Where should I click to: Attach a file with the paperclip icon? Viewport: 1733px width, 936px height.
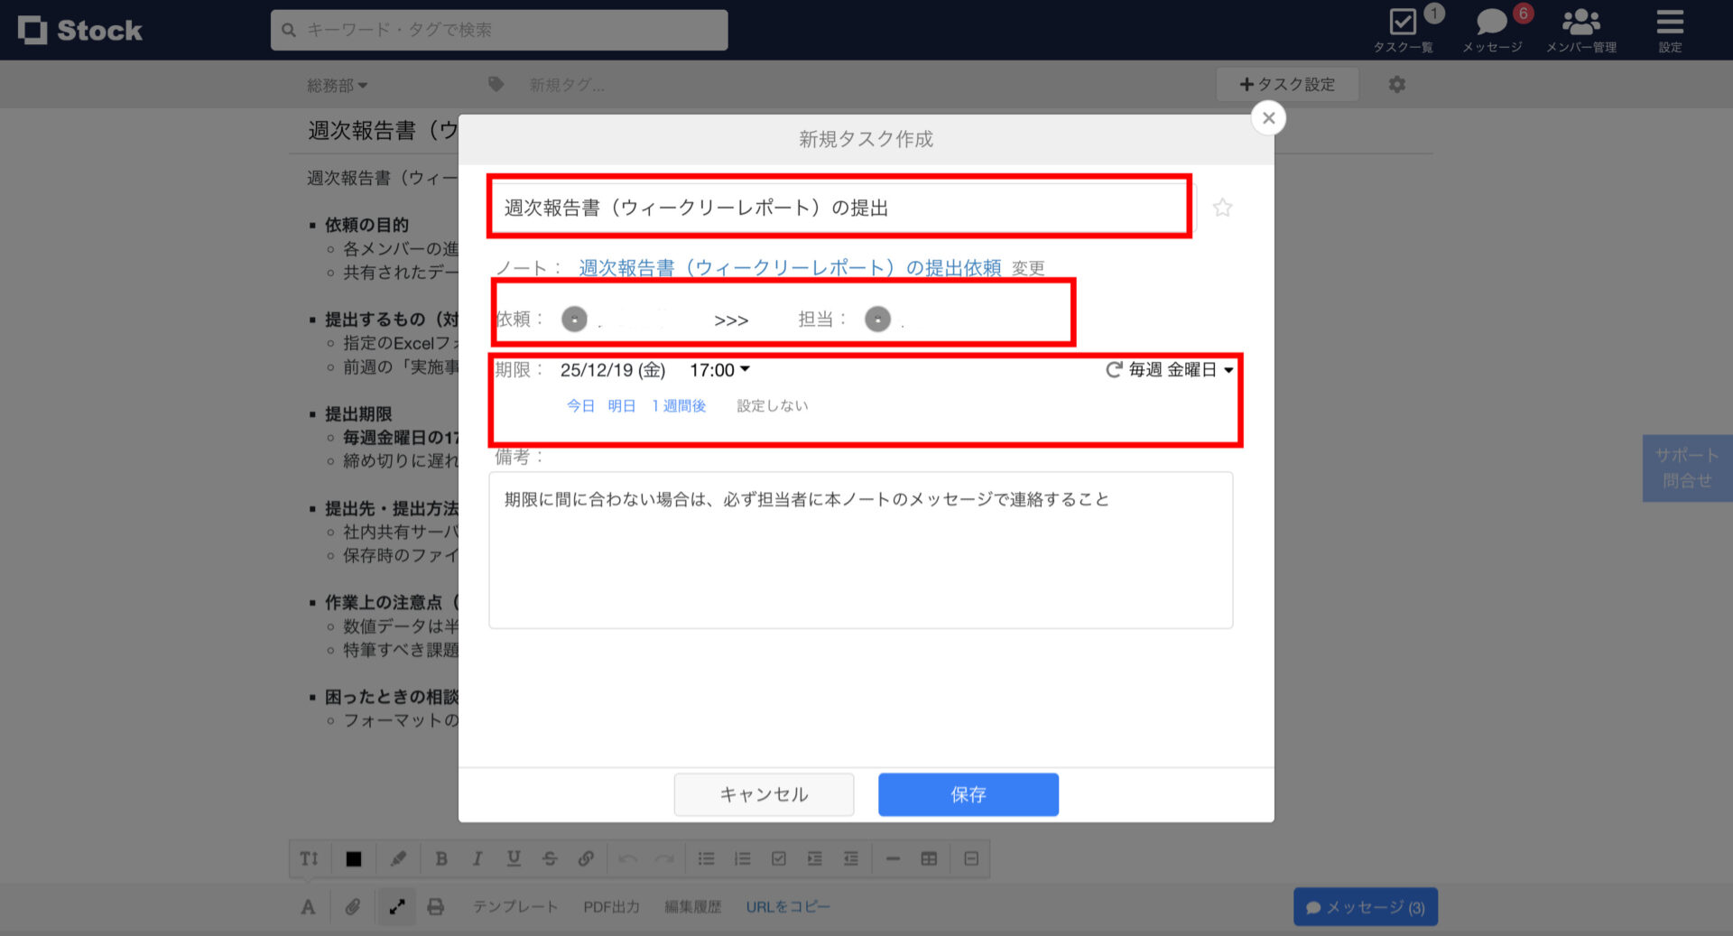[353, 906]
